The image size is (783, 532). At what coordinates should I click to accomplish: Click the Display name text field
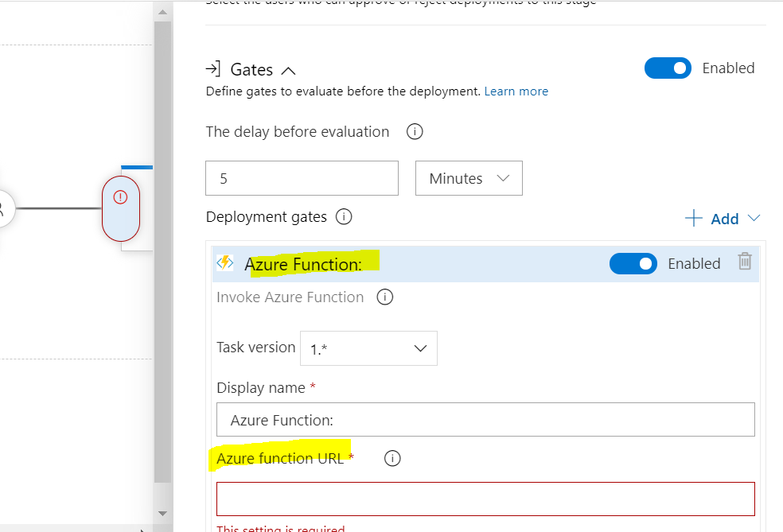(x=485, y=420)
